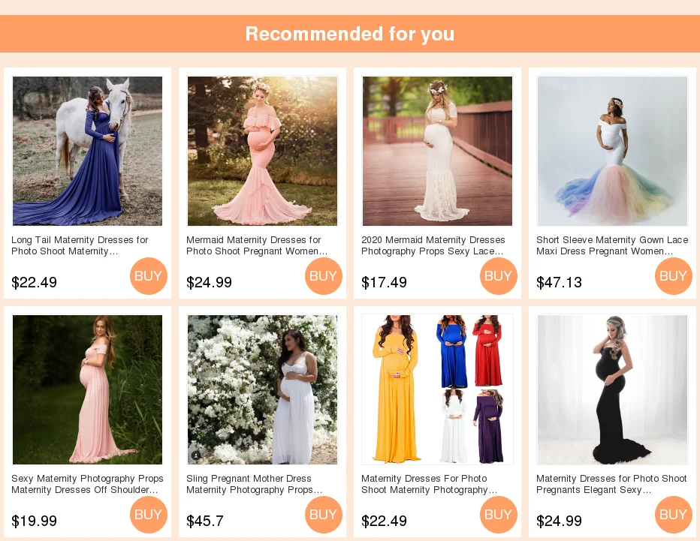This screenshot has width=700, height=541.
Task: Open pink off shoulder dress thumbnail
Action: point(87,390)
